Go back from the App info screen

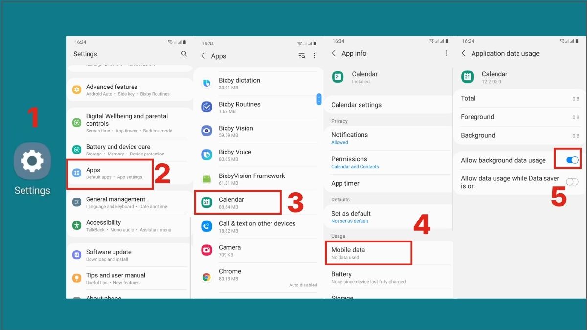point(334,53)
